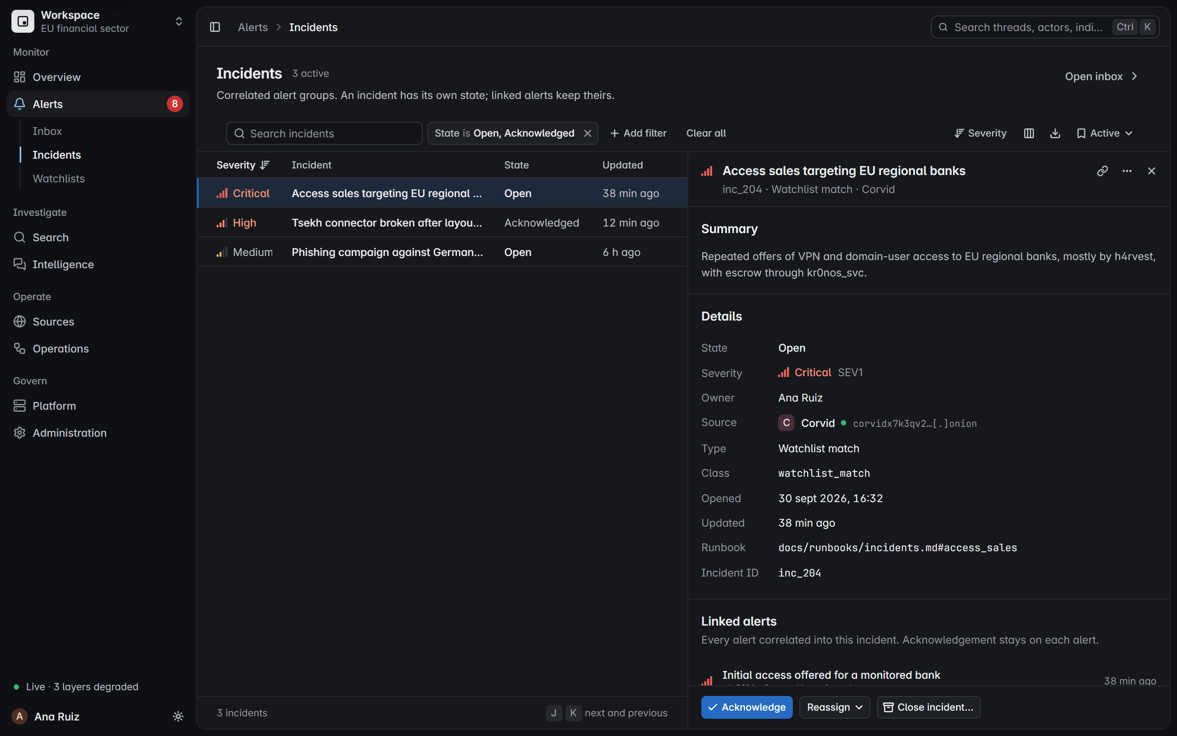
Task: Open inbox link
Action: click(x=1101, y=76)
